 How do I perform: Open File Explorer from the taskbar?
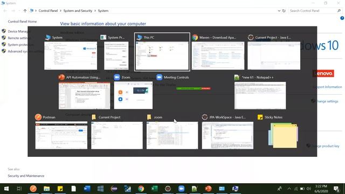47,189
